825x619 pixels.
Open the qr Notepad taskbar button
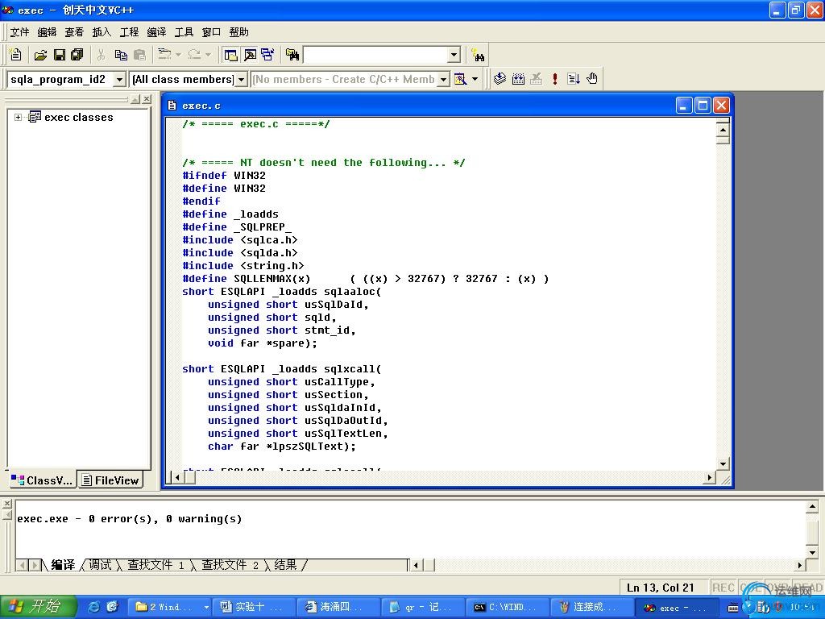pos(422,607)
